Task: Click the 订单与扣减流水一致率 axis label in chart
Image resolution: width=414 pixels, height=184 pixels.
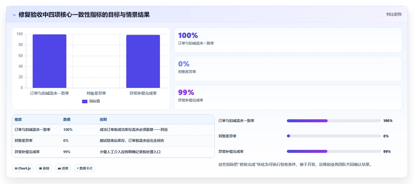Action: [x=49, y=93]
